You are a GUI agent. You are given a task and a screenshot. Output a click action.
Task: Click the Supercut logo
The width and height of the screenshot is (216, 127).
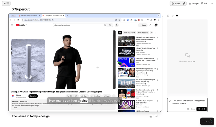tap(21, 9)
